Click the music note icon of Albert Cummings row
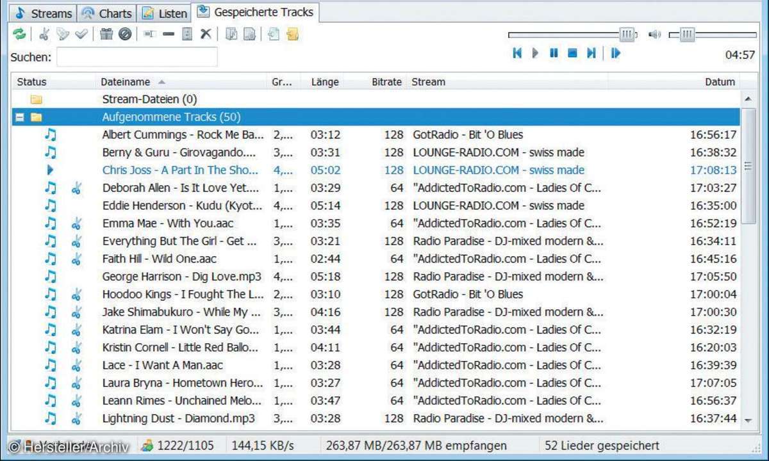This screenshot has height=461, width=769. pyautogui.click(x=51, y=134)
